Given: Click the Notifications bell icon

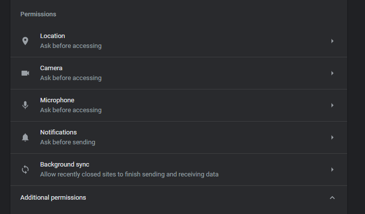Looking at the screenshot, I should tap(25, 137).
